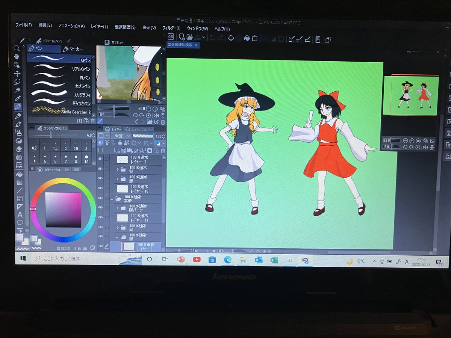Open レイヤー(L) menu
The height and width of the screenshot is (338, 451).
pos(99,26)
